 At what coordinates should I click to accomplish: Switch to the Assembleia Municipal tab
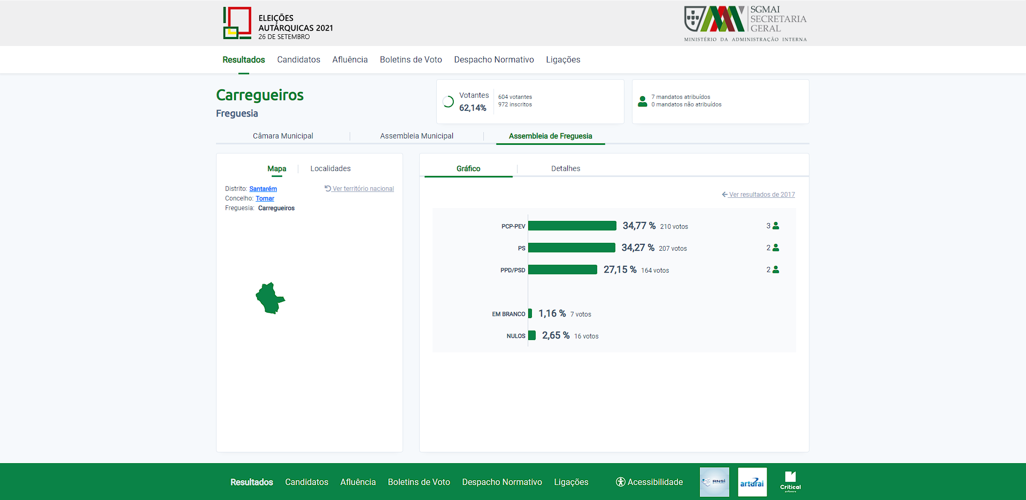(x=416, y=136)
